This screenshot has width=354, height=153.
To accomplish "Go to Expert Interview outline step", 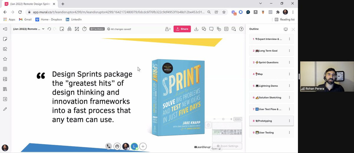I will point(271,39).
